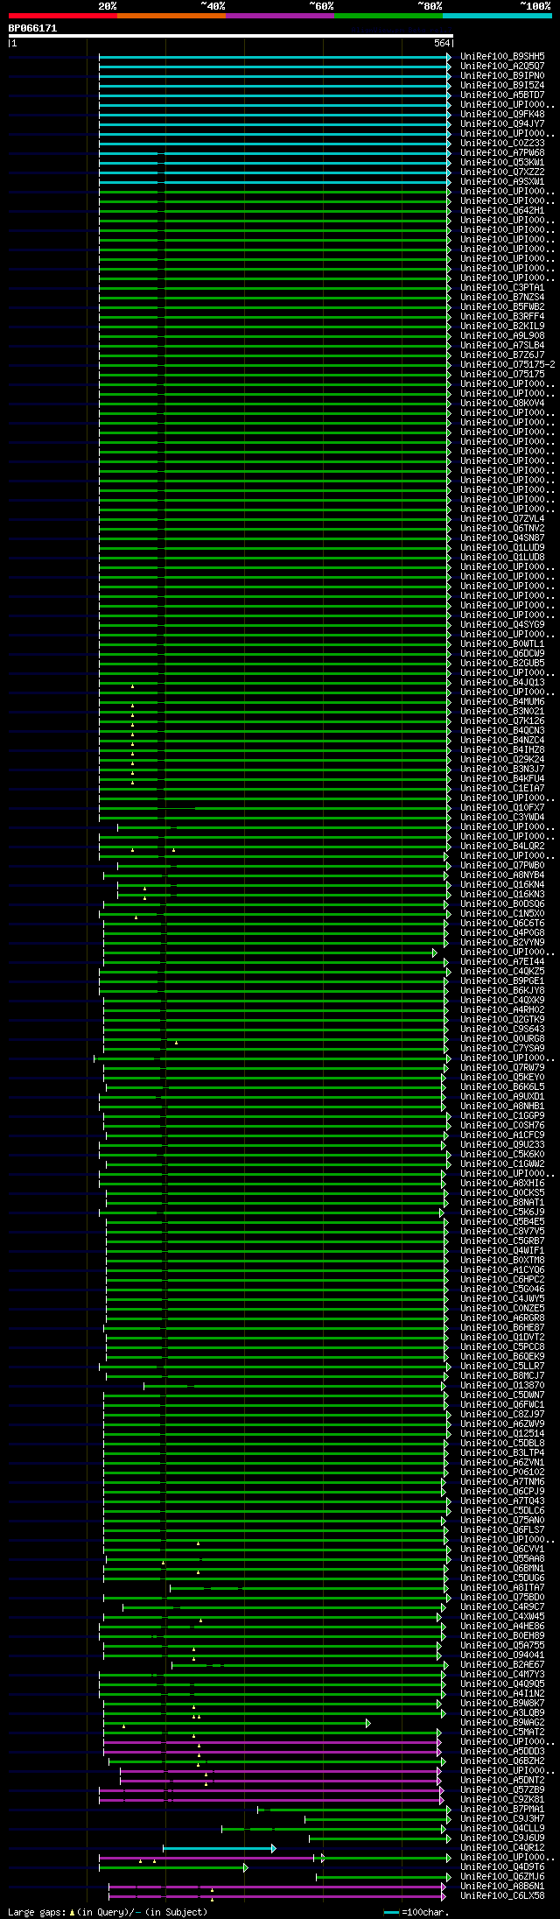This screenshot has width=560, height=1919.
Task: Open hit UniRef100_Q57ZB9
Action: point(502,1790)
